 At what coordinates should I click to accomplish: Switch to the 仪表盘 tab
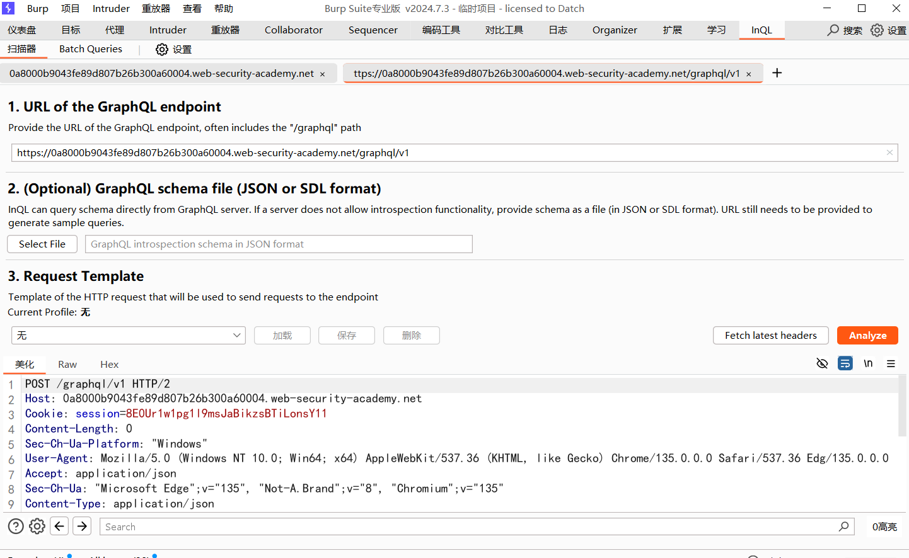coord(22,30)
